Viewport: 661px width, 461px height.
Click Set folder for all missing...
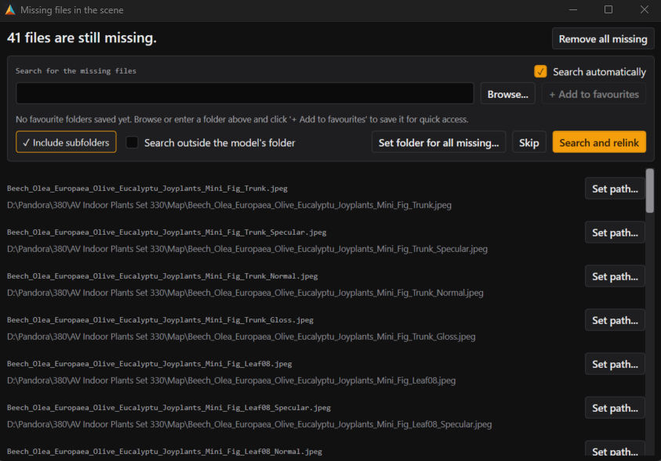coord(438,142)
